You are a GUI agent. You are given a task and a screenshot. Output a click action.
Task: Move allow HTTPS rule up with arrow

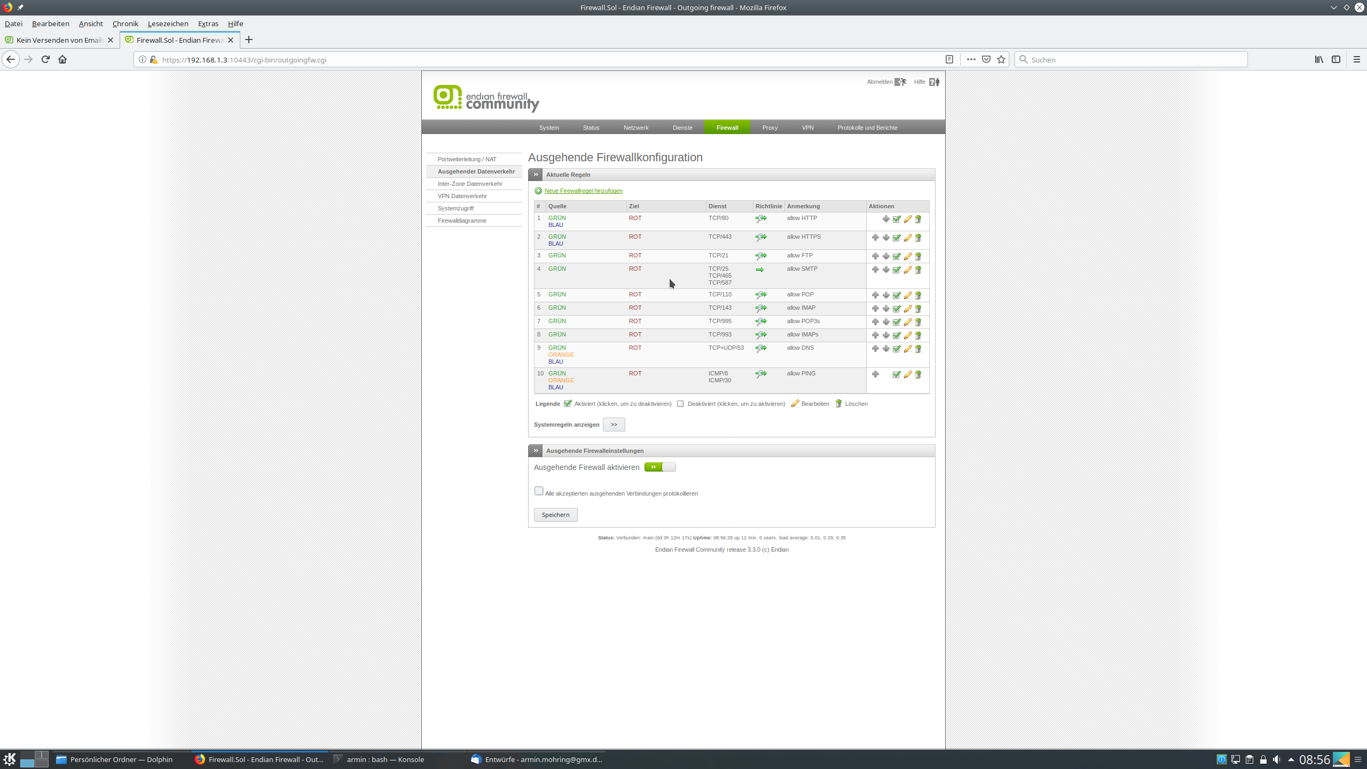pos(875,238)
